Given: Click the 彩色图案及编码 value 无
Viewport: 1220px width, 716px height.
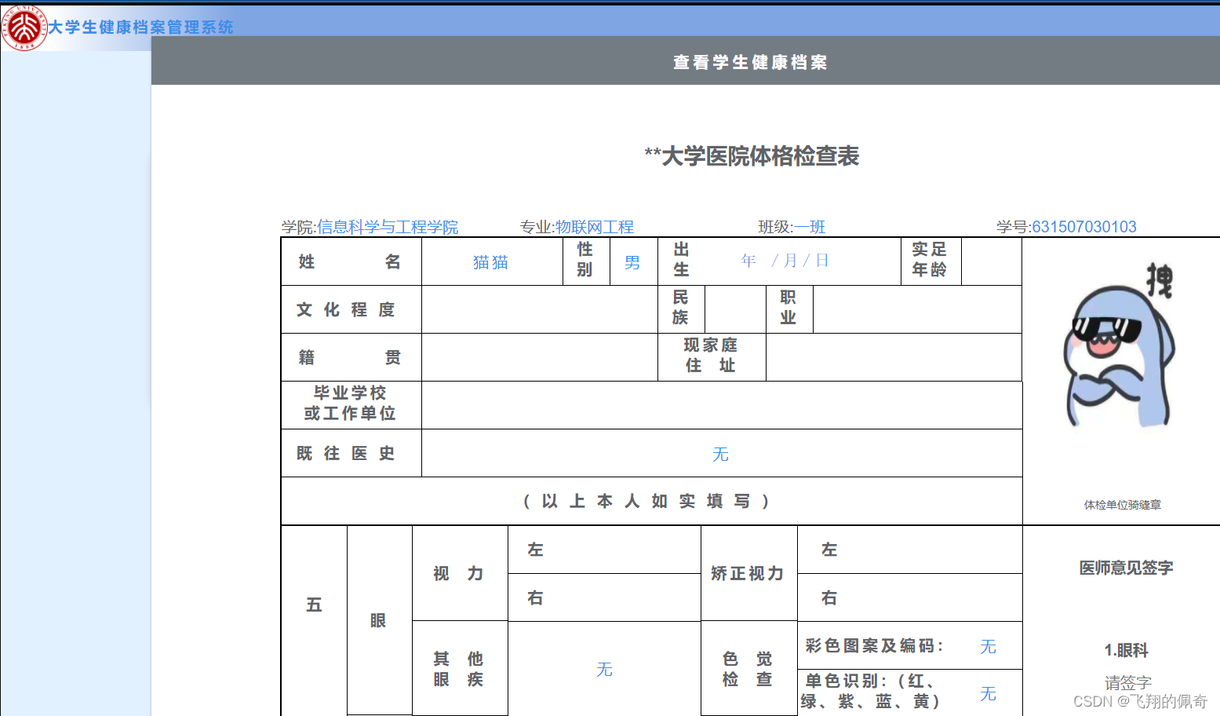Looking at the screenshot, I should point(988,646).
